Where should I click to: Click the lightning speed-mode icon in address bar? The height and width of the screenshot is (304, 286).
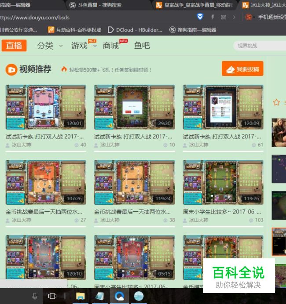coord(213,17)
